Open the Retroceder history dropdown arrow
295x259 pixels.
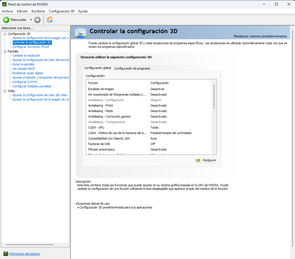[x=31, y=20]
